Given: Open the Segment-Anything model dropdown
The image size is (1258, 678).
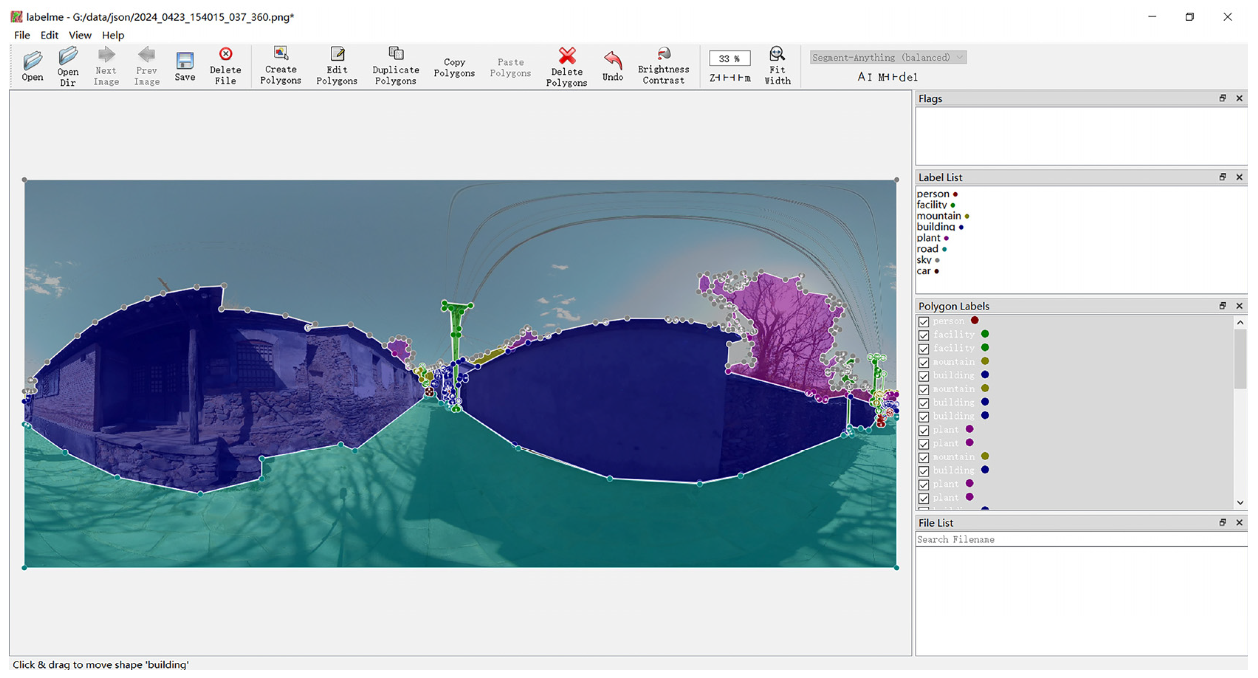Looking at the screenshot, I should (887, 58).
